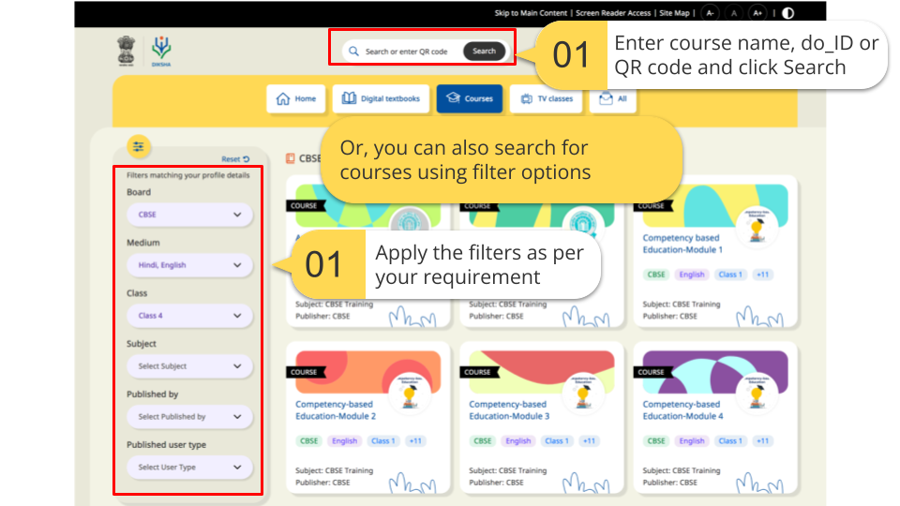Reset font size with the plain A button
The image size is (900, 506).
733,13
